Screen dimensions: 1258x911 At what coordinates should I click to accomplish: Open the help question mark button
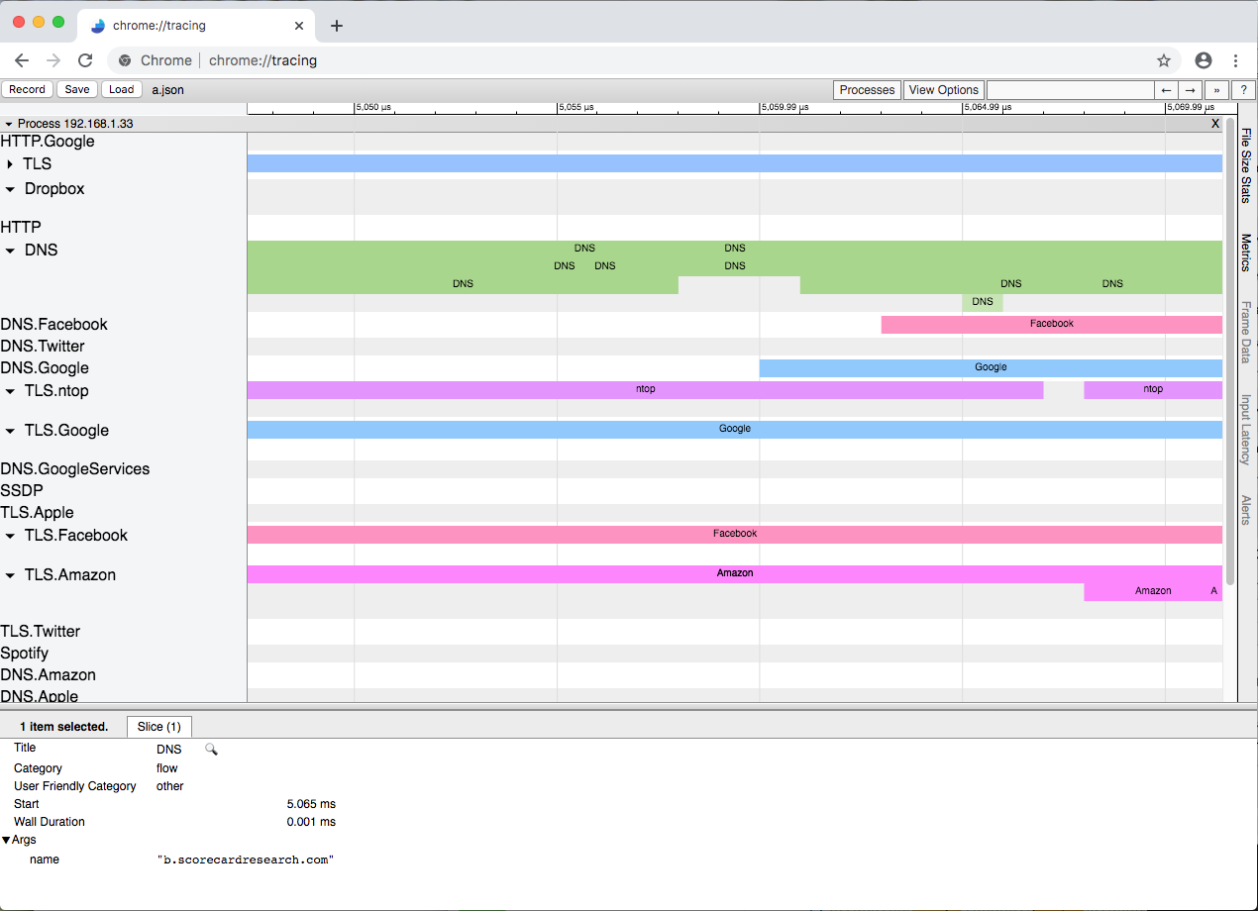(x=1244, y=90)
